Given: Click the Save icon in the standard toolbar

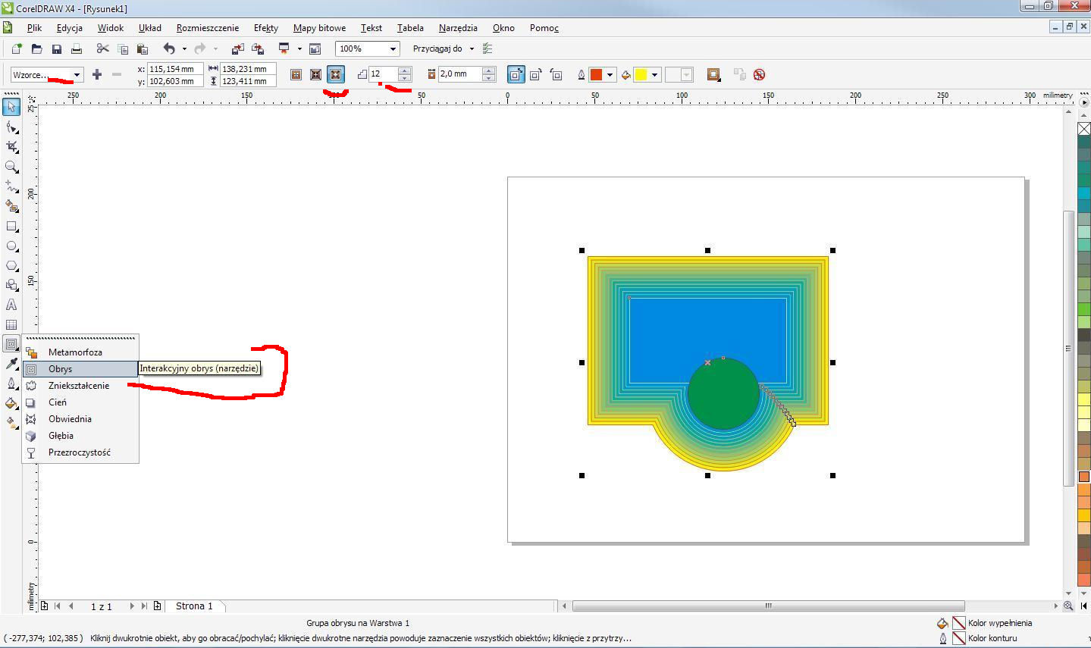Looking at the screenshot, I should pos(56,49).
